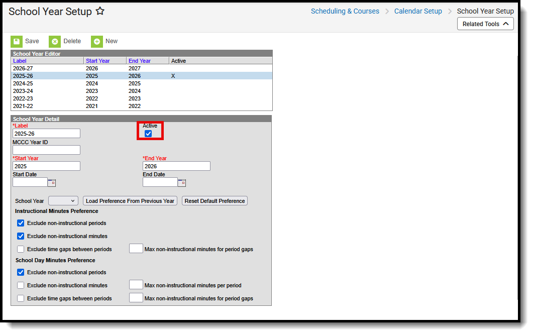Viewport: 533px width, 335px height.
Task: Open the Start Date calendar picker
Action: pos(51,183)
